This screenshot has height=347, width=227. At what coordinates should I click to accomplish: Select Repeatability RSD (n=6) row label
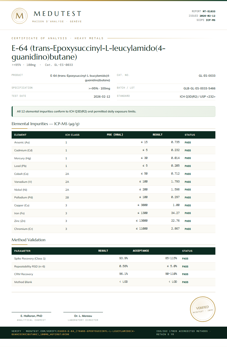30,267
